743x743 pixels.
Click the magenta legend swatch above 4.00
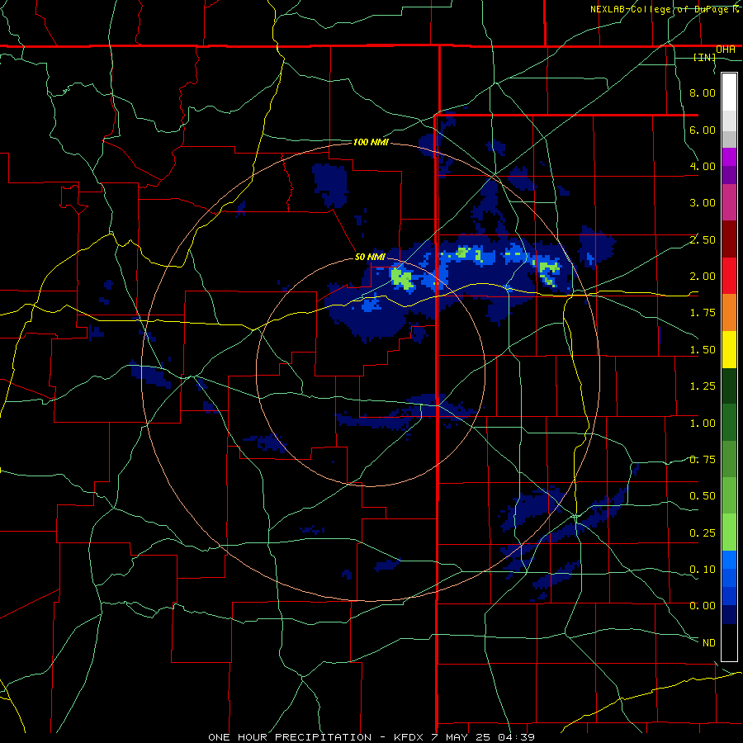[x=729, y=157]
